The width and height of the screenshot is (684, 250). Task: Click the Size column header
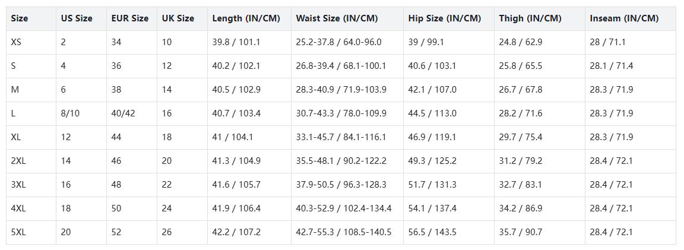(20, 18)
